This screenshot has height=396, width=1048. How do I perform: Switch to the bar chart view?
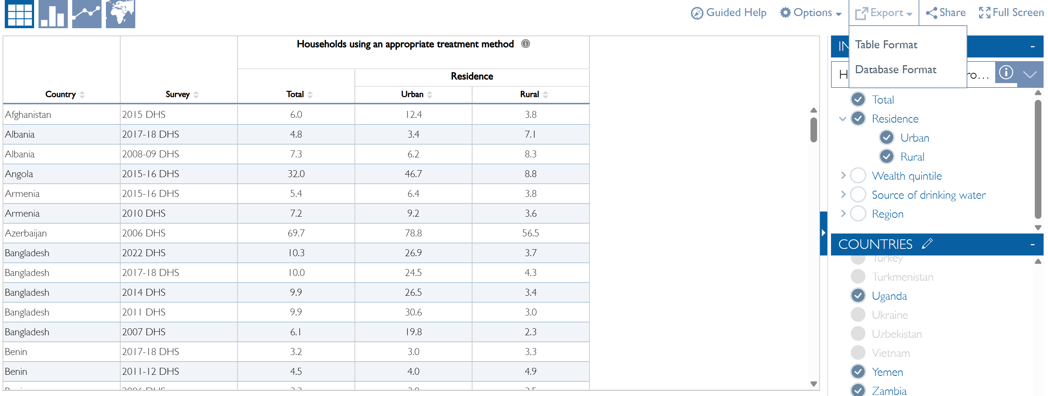pos(53,14)
